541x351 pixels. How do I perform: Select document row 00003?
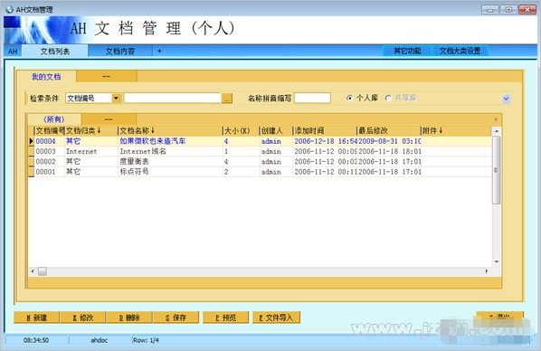(260, 151)
